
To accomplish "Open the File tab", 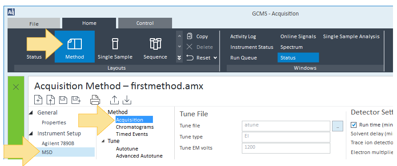I will (34, 24).
